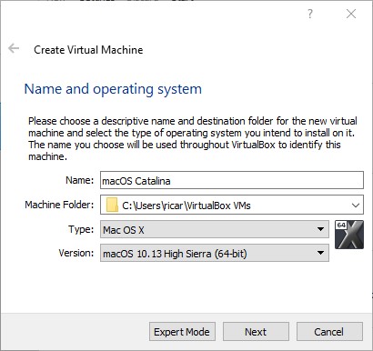The width and height of the screenshot is (373, 351).
Task: Click the Mac OS X 64-bit logo icon
Action: [x=349, y=235]
